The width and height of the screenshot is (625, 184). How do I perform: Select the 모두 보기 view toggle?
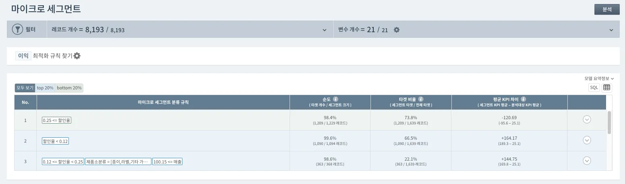coord(25,88)
